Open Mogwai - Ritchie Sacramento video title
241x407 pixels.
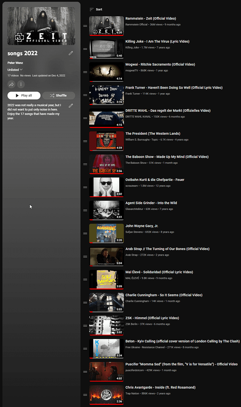(x=160, y=64)
